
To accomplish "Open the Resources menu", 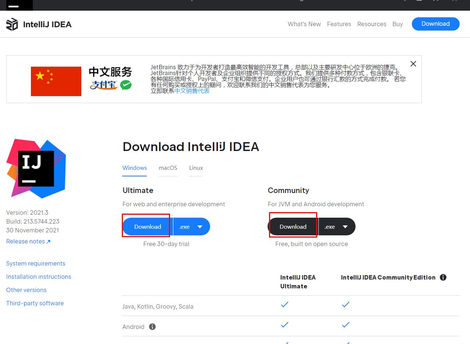I will pyautogui.click(x=371, y=24).
